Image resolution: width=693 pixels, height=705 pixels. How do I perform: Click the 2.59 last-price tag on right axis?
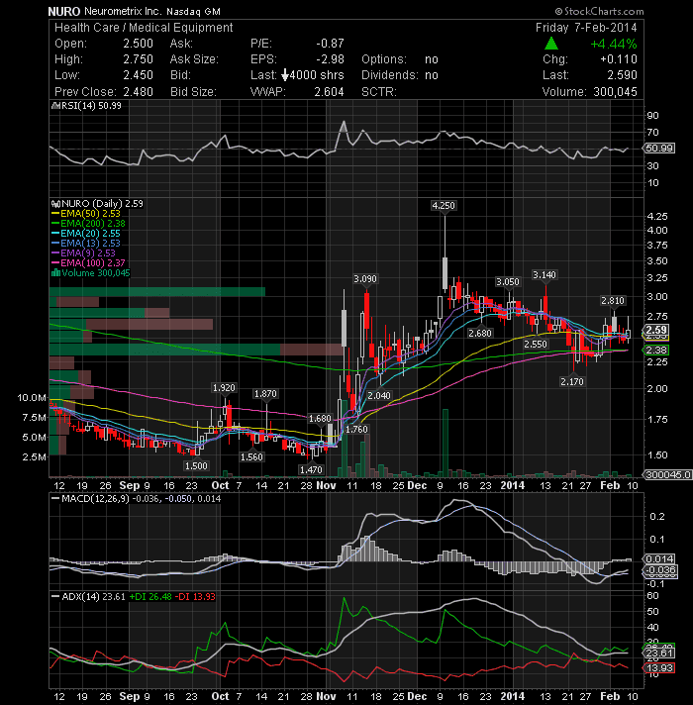point(656,330)
